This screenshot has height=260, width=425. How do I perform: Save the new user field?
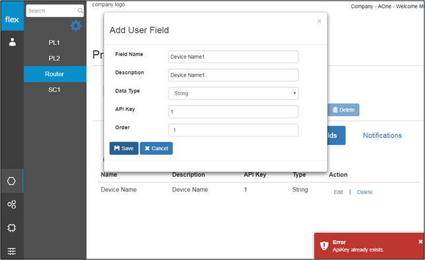pos(124,148)
